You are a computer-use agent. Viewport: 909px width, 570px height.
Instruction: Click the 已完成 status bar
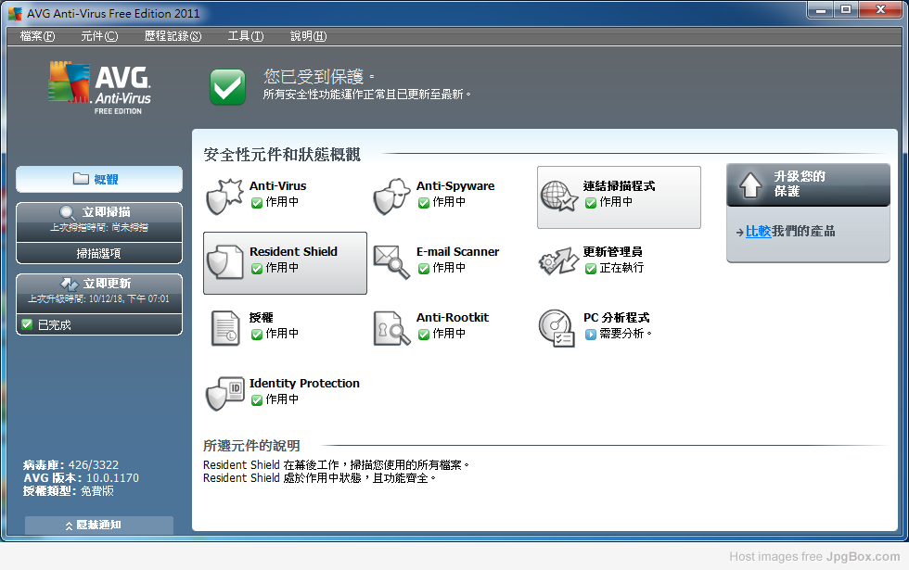(99, 324)
